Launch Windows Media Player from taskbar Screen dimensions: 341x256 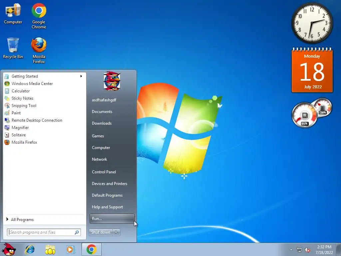coord(71,249)
